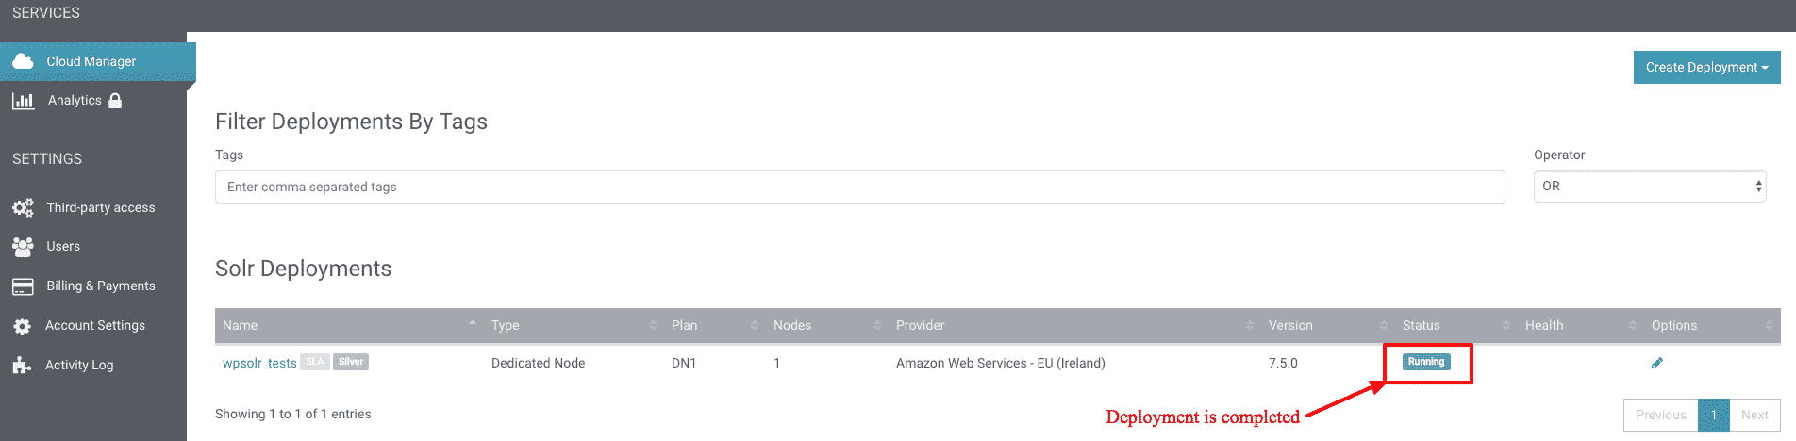Viewport: 1796px width, 441px height.
Task: Sort the table by Version column
Action: (x=1328, y=325)
